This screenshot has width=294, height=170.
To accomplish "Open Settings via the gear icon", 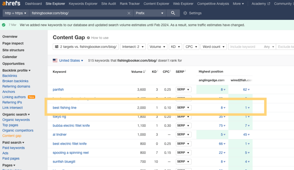I will pyautogui.click(x=185, y=13).
